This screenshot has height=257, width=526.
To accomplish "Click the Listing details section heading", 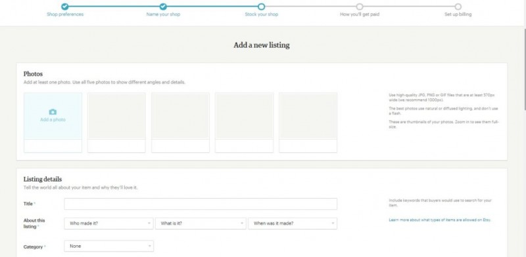I will [43, 180].
